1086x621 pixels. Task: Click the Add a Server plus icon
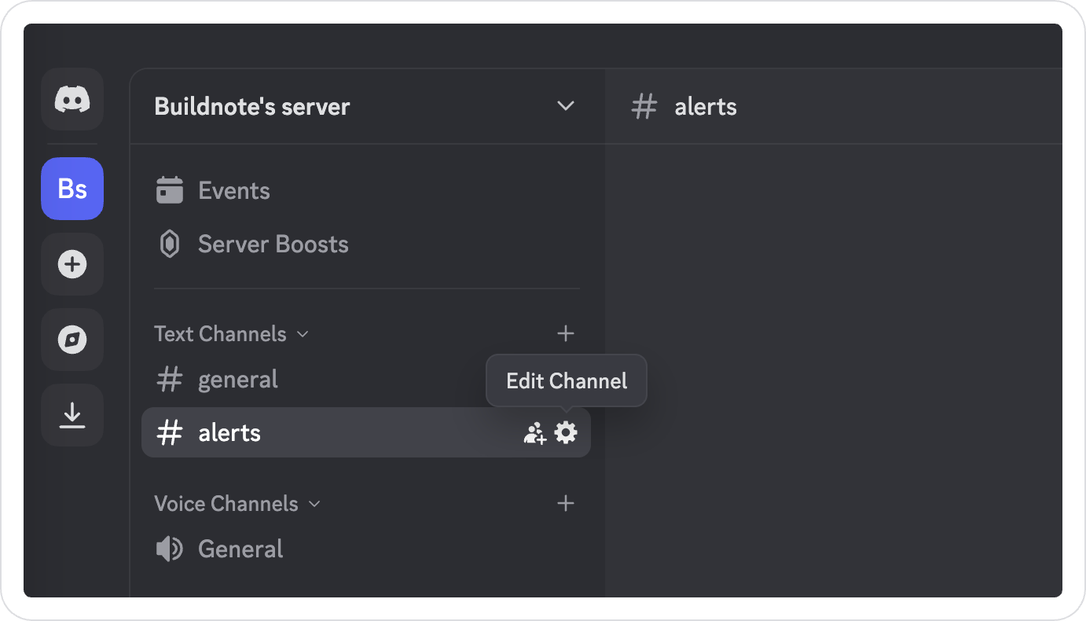click(72, 264)
